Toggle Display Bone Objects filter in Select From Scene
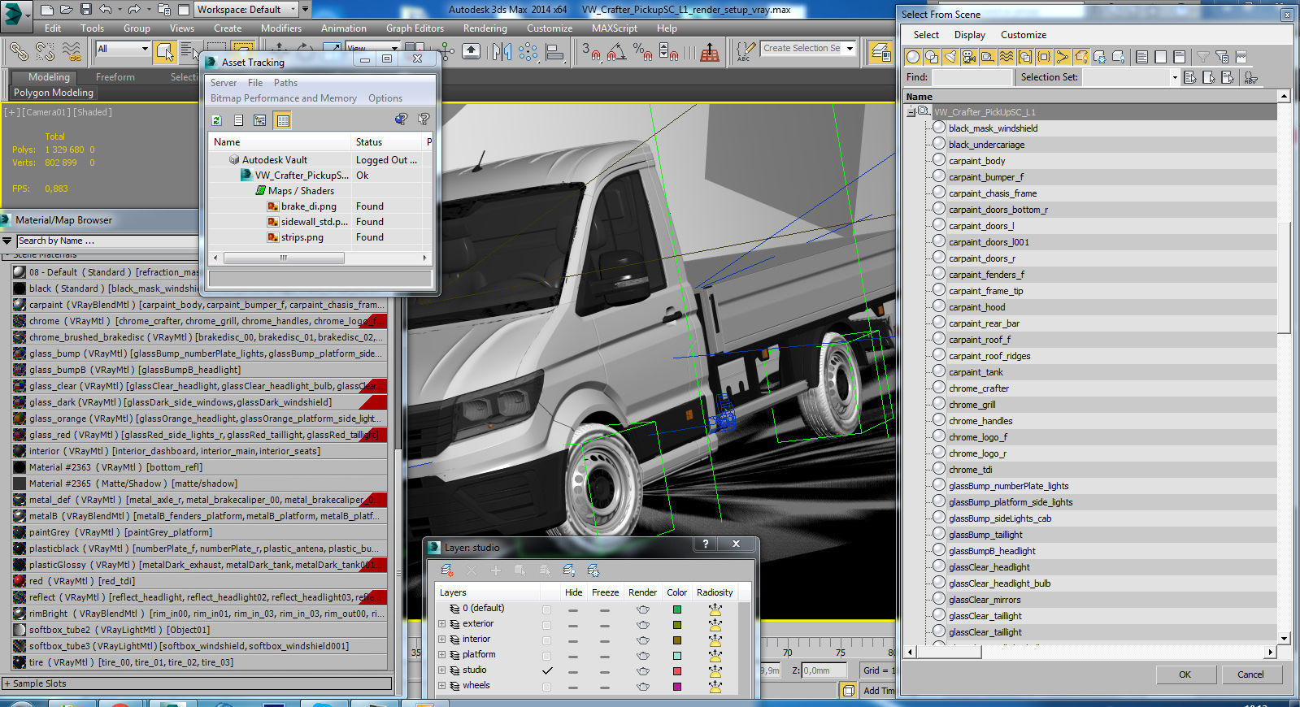 (1063, 57)
